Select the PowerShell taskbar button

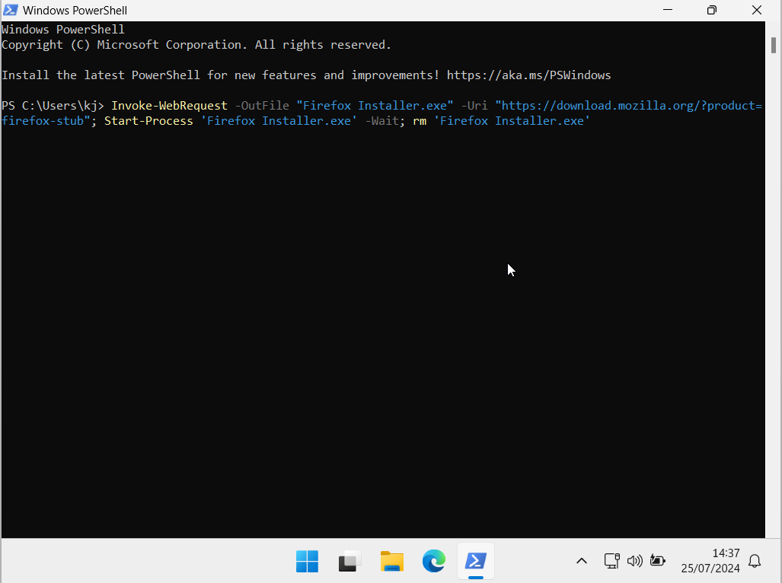476,562
